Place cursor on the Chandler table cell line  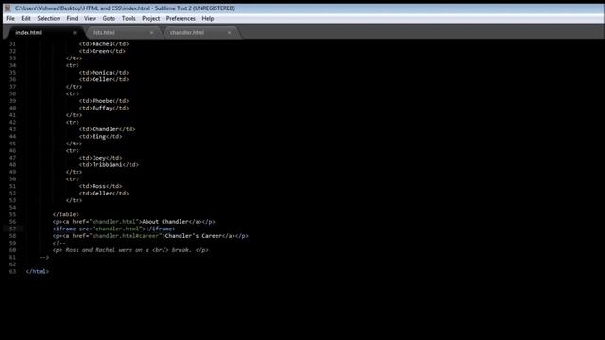pyautogui.click(x=107, y=129)
